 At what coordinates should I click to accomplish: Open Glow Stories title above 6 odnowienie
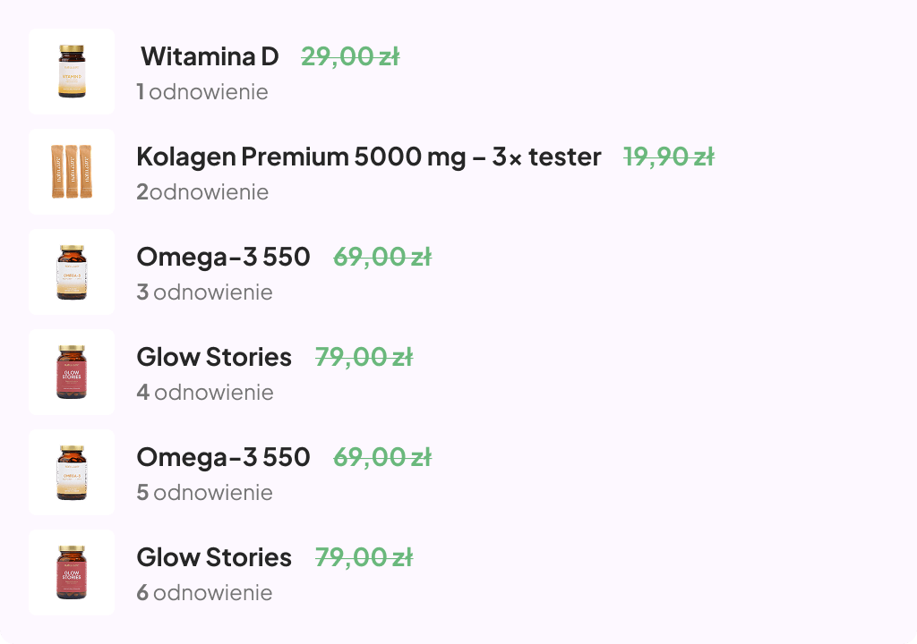click(x=214, y=557)
